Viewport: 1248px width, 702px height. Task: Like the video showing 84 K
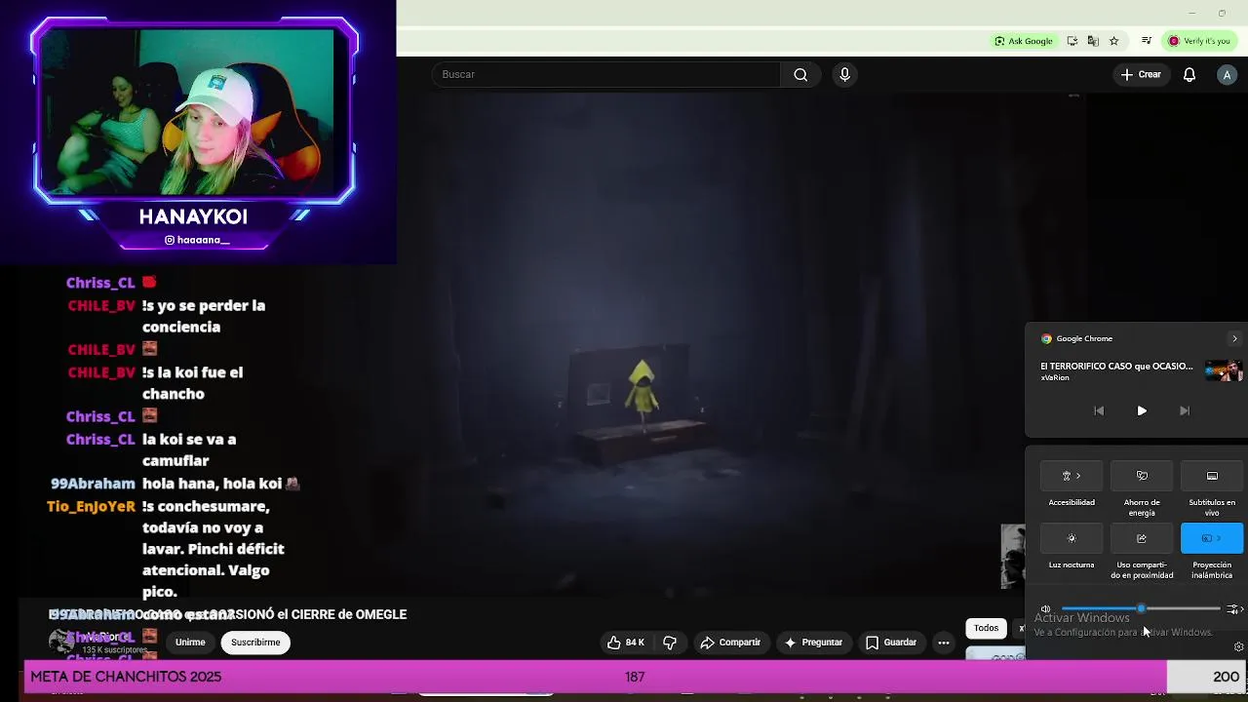tap(626, 643)
